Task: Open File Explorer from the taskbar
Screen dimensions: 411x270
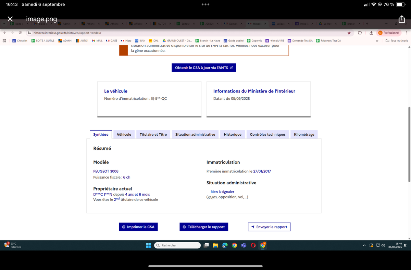Action: (215, 245)
